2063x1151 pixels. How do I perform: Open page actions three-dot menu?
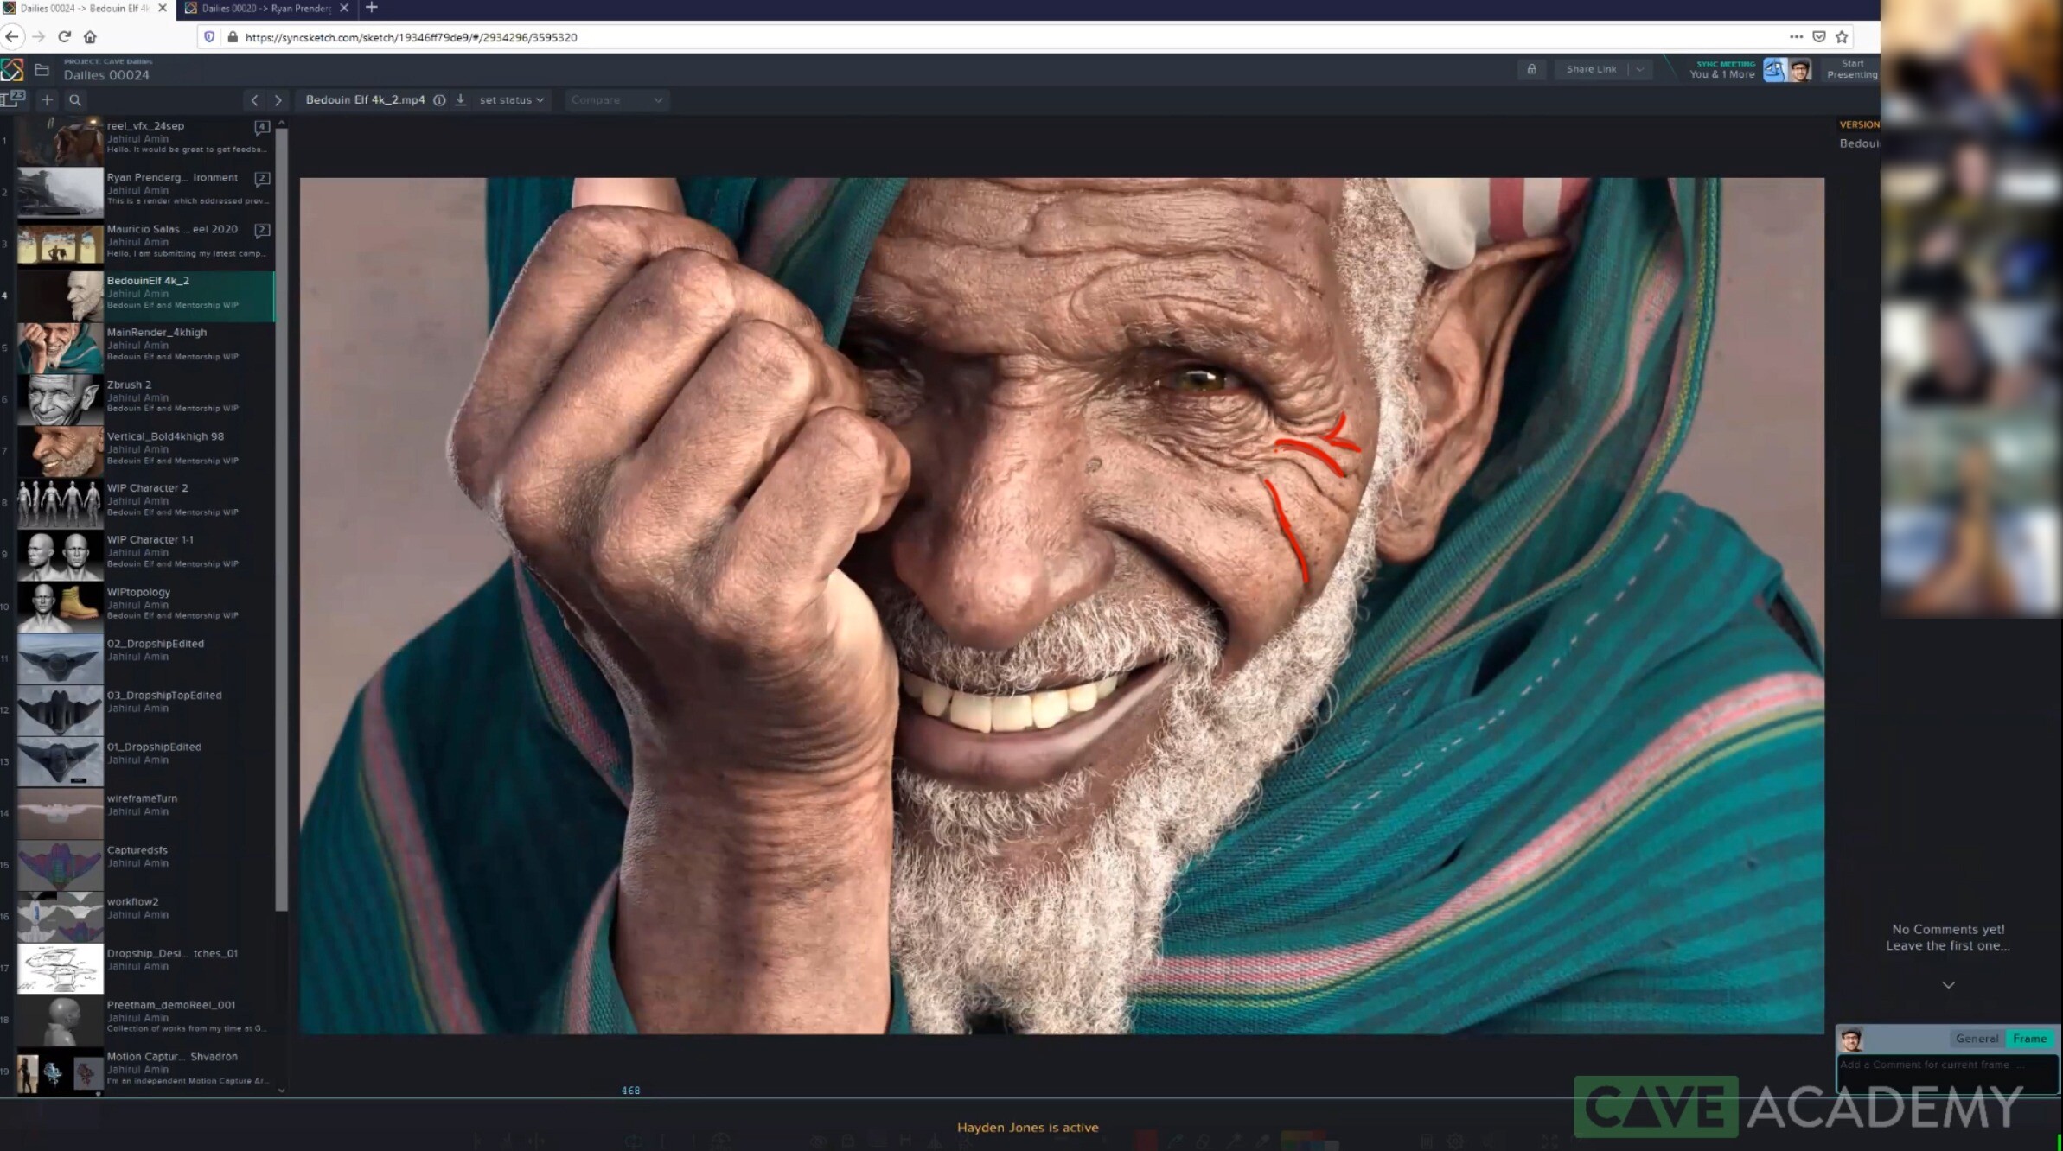pyautogui.click(x=1796, y=36)
